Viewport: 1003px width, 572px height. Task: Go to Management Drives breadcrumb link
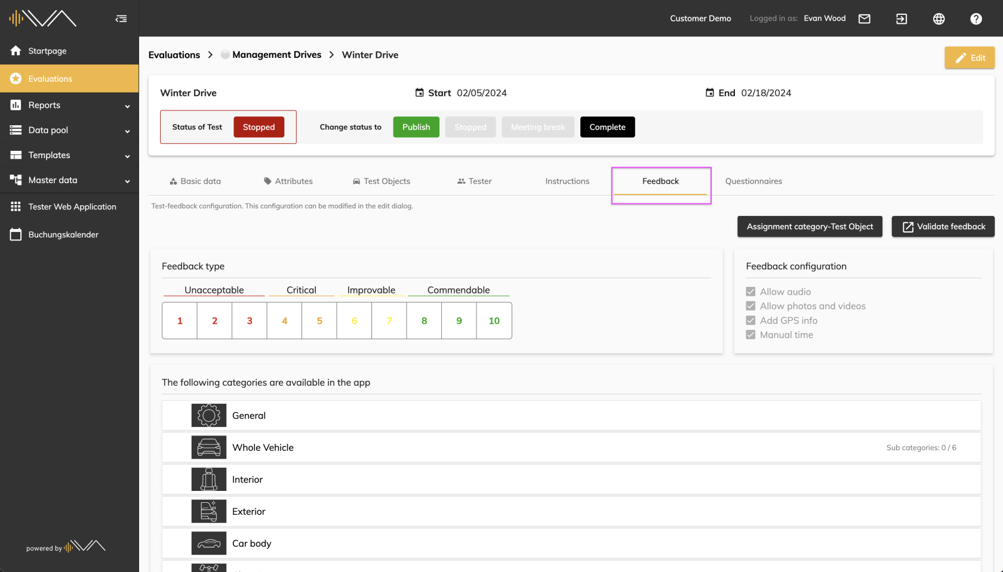tap(276, 55)
